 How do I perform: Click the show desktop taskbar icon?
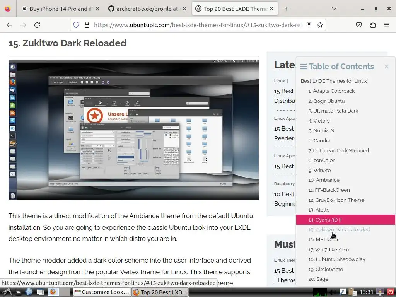40,292
